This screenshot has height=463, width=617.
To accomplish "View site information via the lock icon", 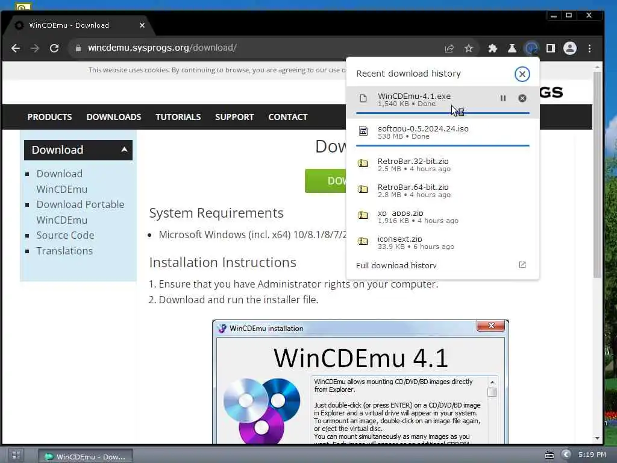I will (78, 48).
